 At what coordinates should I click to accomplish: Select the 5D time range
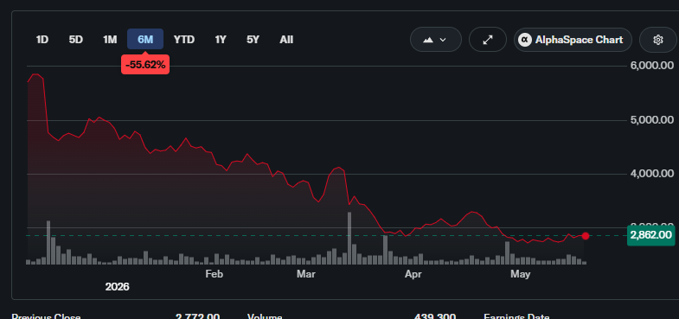[76, 40]
